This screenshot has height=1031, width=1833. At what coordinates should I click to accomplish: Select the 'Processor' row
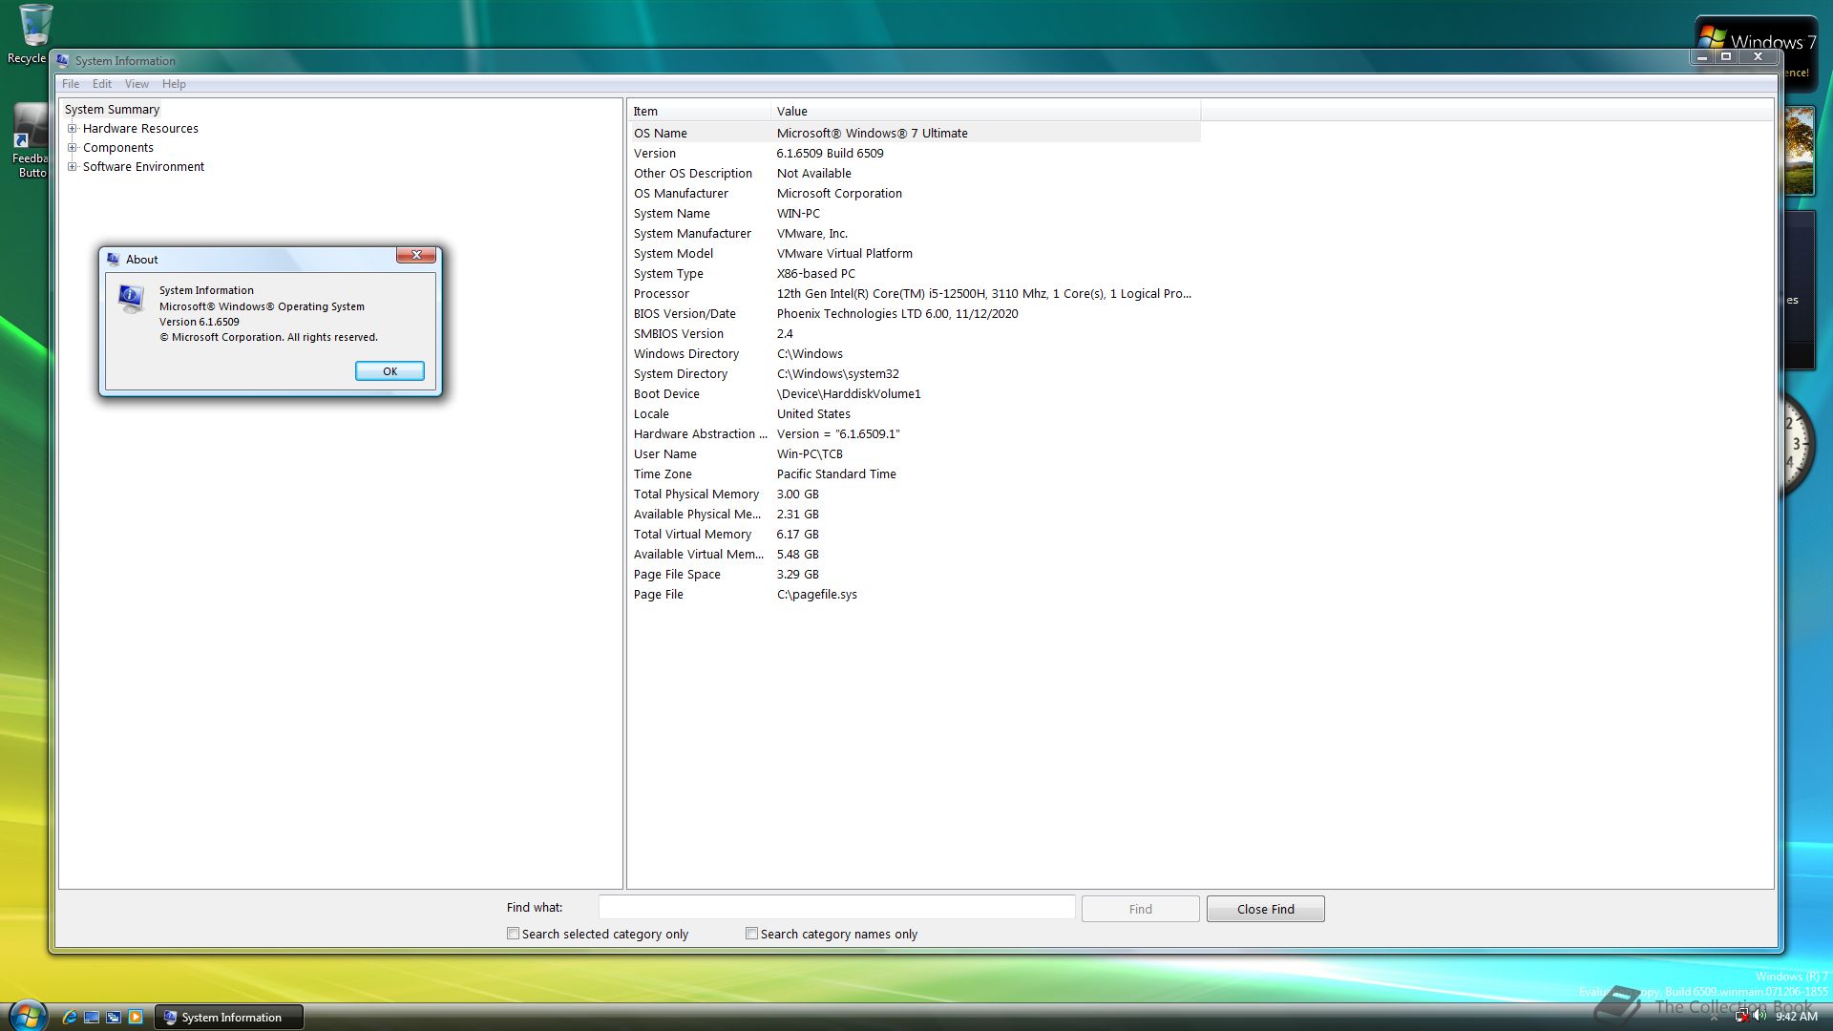click(915, 294)
